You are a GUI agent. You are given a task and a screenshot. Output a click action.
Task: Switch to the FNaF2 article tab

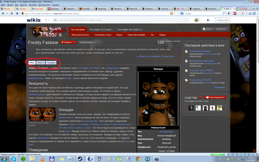tap(40, 63)
